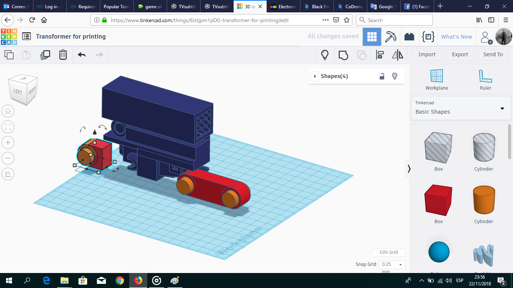Click the Edit Grid button
Image resolution: width=513 pixels, height=288 pixels.
tap(389, 252)
